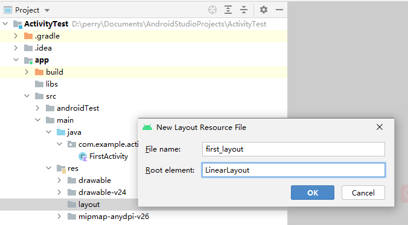Select the androidTest folder row
This screenshot has width=408, height=225.
(144, 108)
